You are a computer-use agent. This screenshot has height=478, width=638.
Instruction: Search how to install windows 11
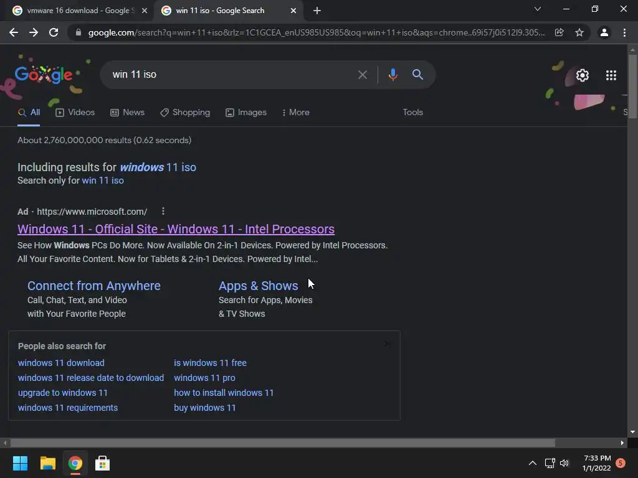pyautogui.click(x=224, y=393)
